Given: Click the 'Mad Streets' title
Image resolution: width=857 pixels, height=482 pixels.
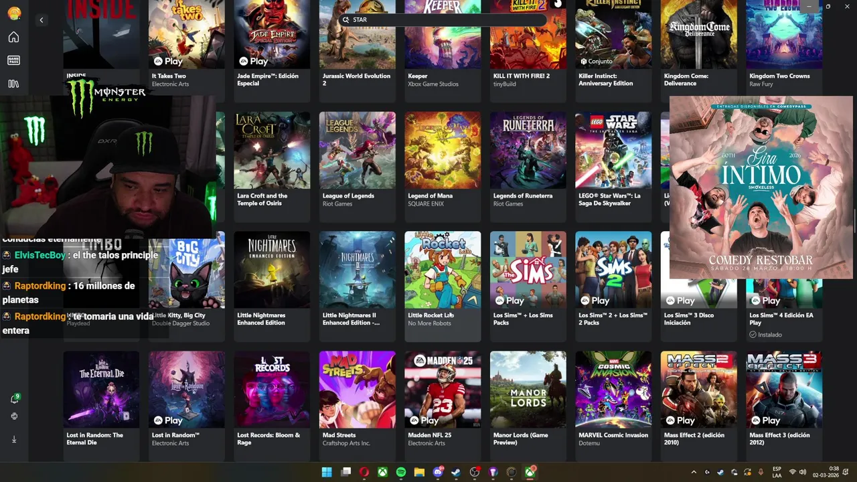Looking at the screenshot, I should [339, 435].
